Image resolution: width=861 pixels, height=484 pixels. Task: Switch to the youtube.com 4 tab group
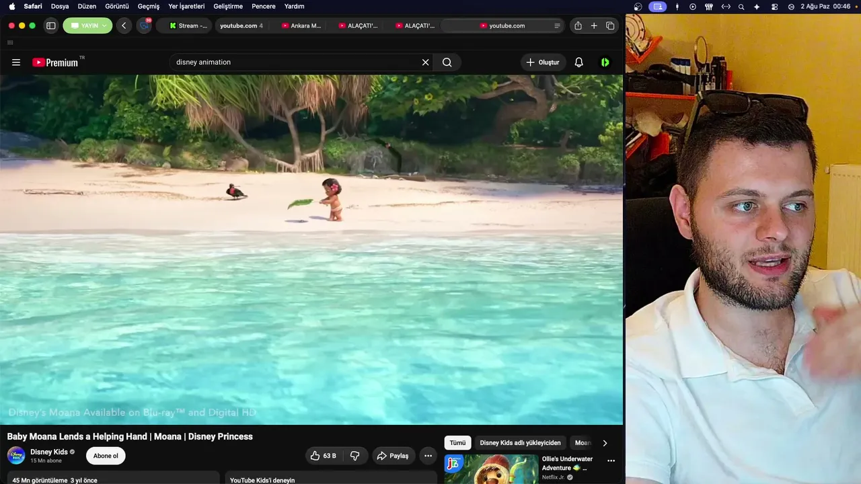(x=241, y=26)
